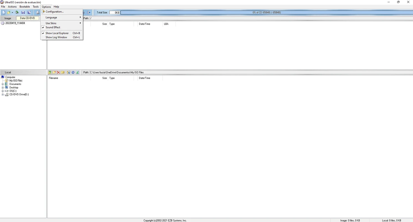Click the New image toolbar icon
Image resolution: width=413 pixels, height=222 pixels.
[x=4, y=12]
